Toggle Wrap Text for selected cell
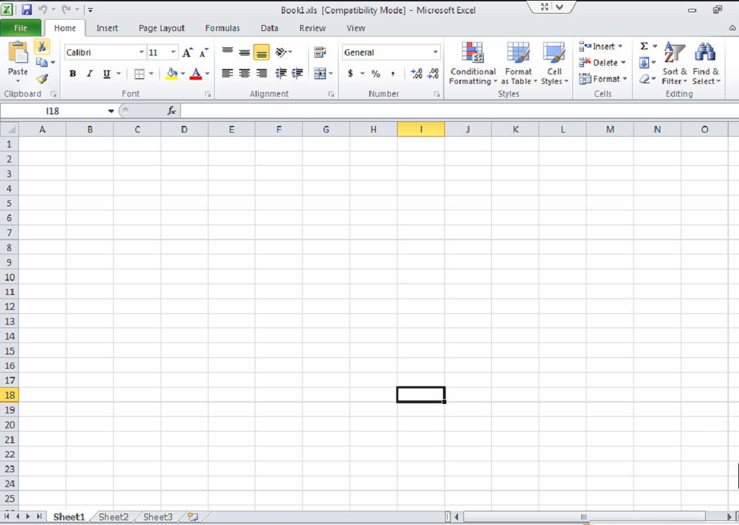This screenshot has height=525, width=739. tap(320, 52)
